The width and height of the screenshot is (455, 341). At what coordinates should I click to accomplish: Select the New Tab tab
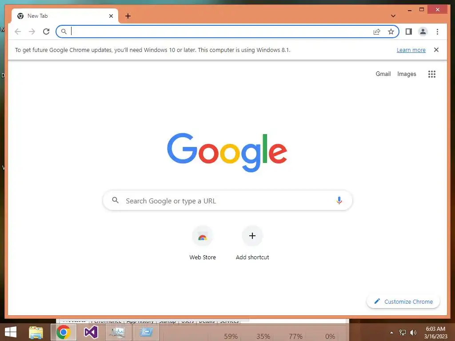click(65, 16)
